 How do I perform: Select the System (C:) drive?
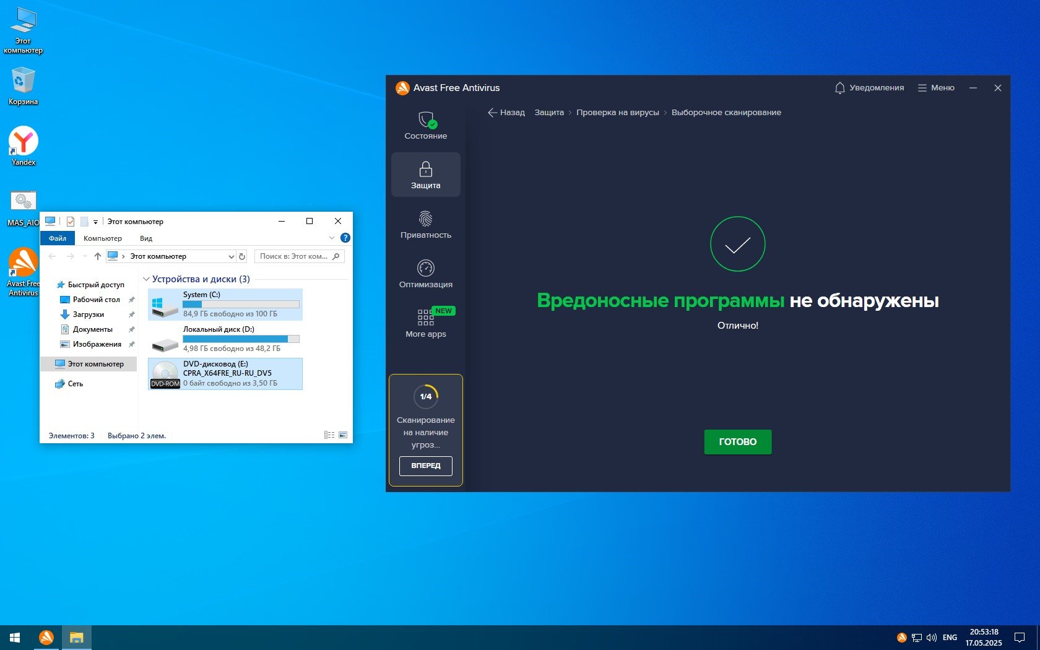click(225, 305)
